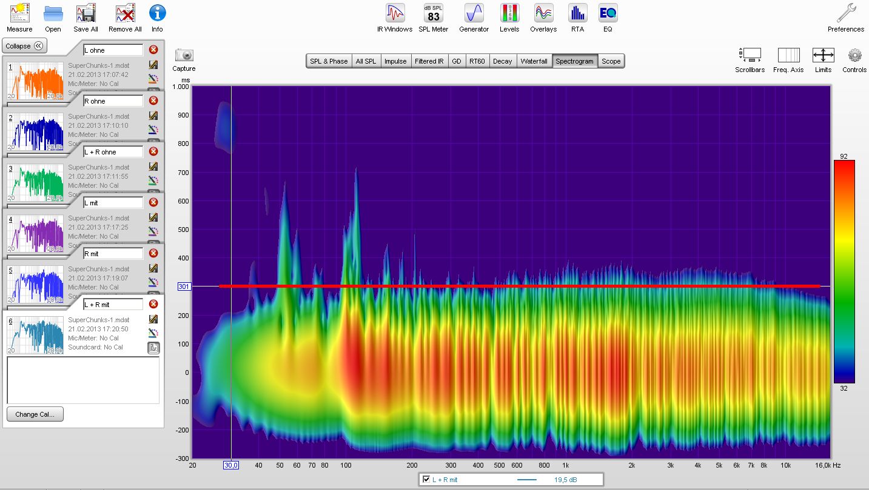Uncheck the L + R mit legend checkbox
Viewport: 869px width, 490px height.
(x=426, y=480)
